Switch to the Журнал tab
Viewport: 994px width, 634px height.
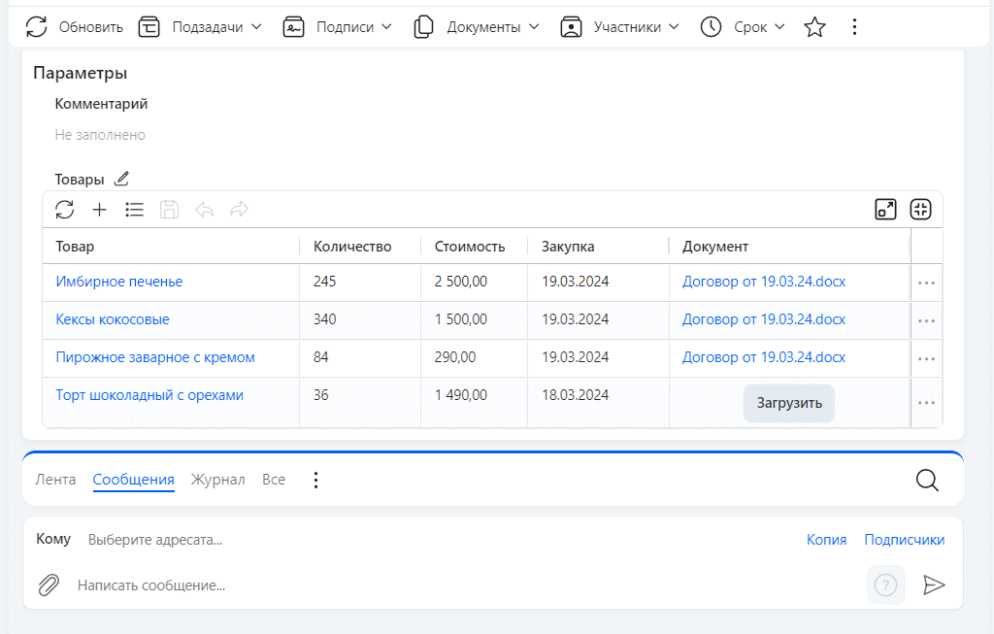click(x=217, y=479)
